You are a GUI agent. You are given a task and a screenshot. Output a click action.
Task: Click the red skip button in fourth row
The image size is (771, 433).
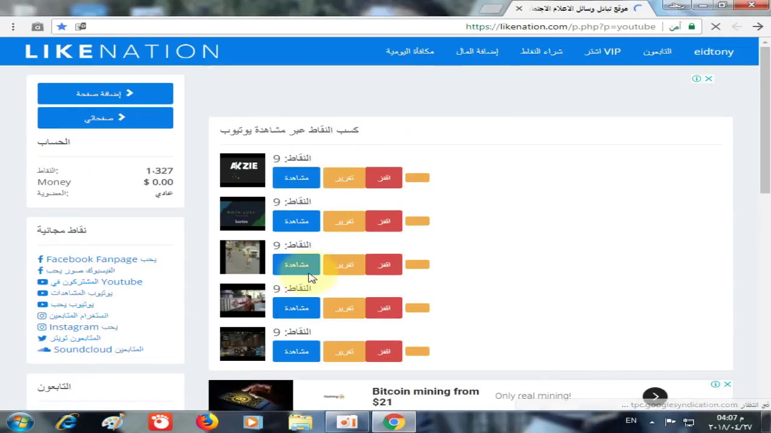(384, 308)
